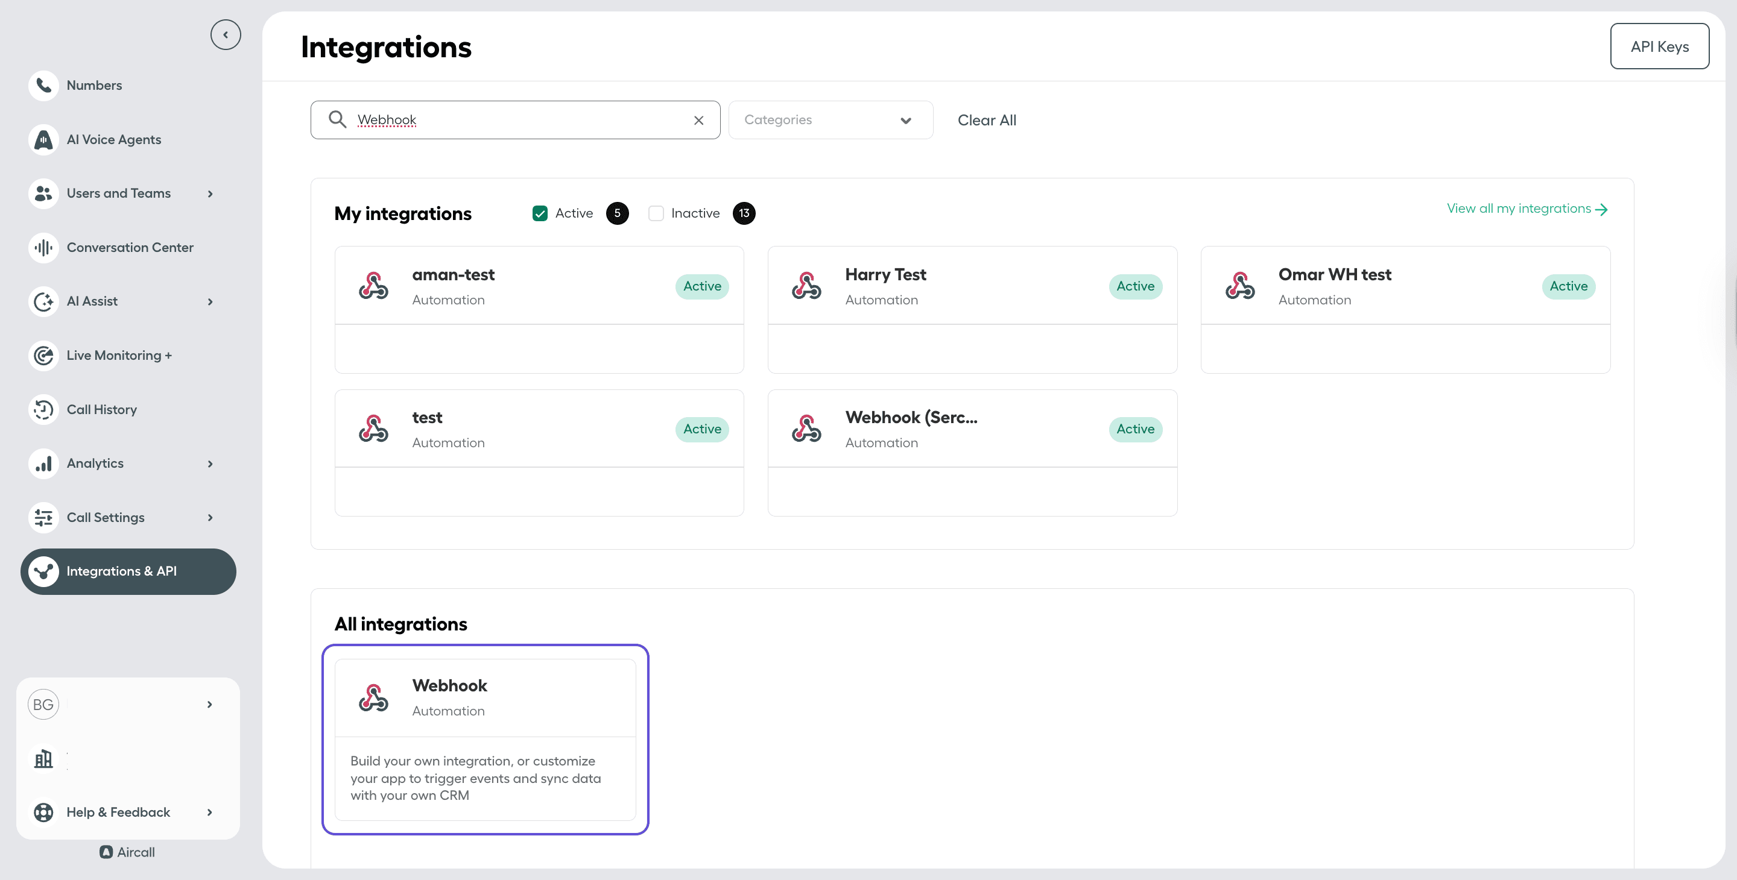Screen dimensions: 1737x880
Task: Click the Active badge on Harry Test
Action: [x=1135, y=286]
